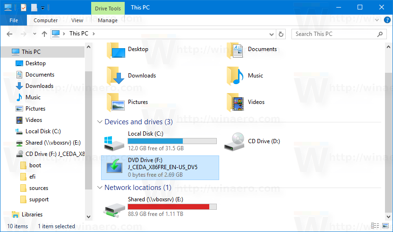This screenshot has height=232, width=393.
Task: Click main pane scroll down arrow
Action: (388, 217)
